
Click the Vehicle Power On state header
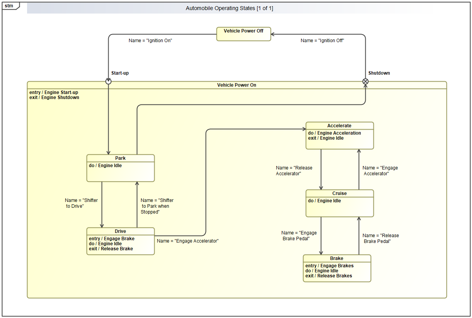pyautogui.click(x=237, y=85)
